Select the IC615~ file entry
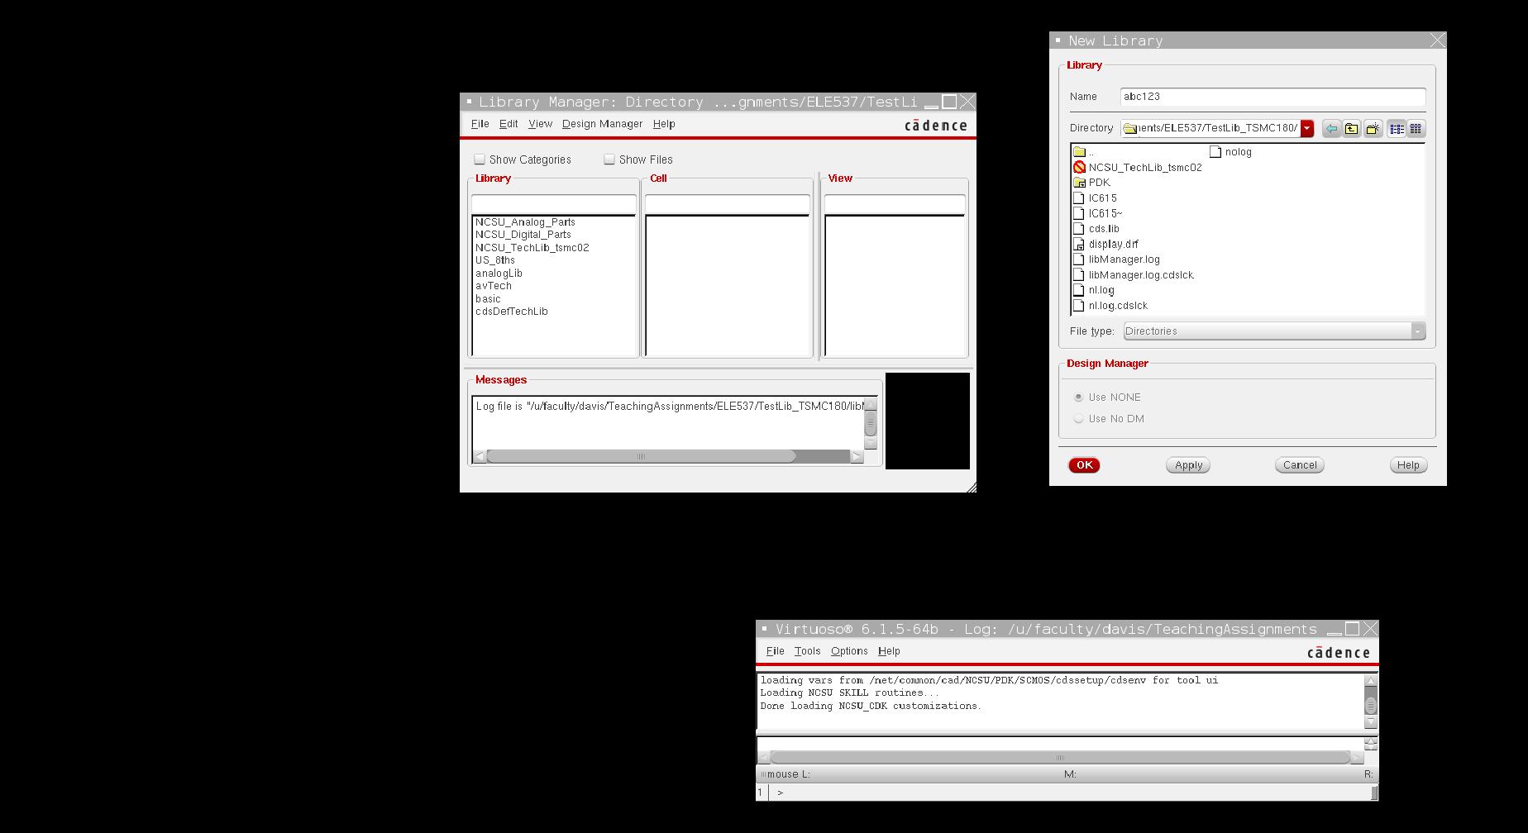The image size is (1528, 833). (x=1097, y=213)
